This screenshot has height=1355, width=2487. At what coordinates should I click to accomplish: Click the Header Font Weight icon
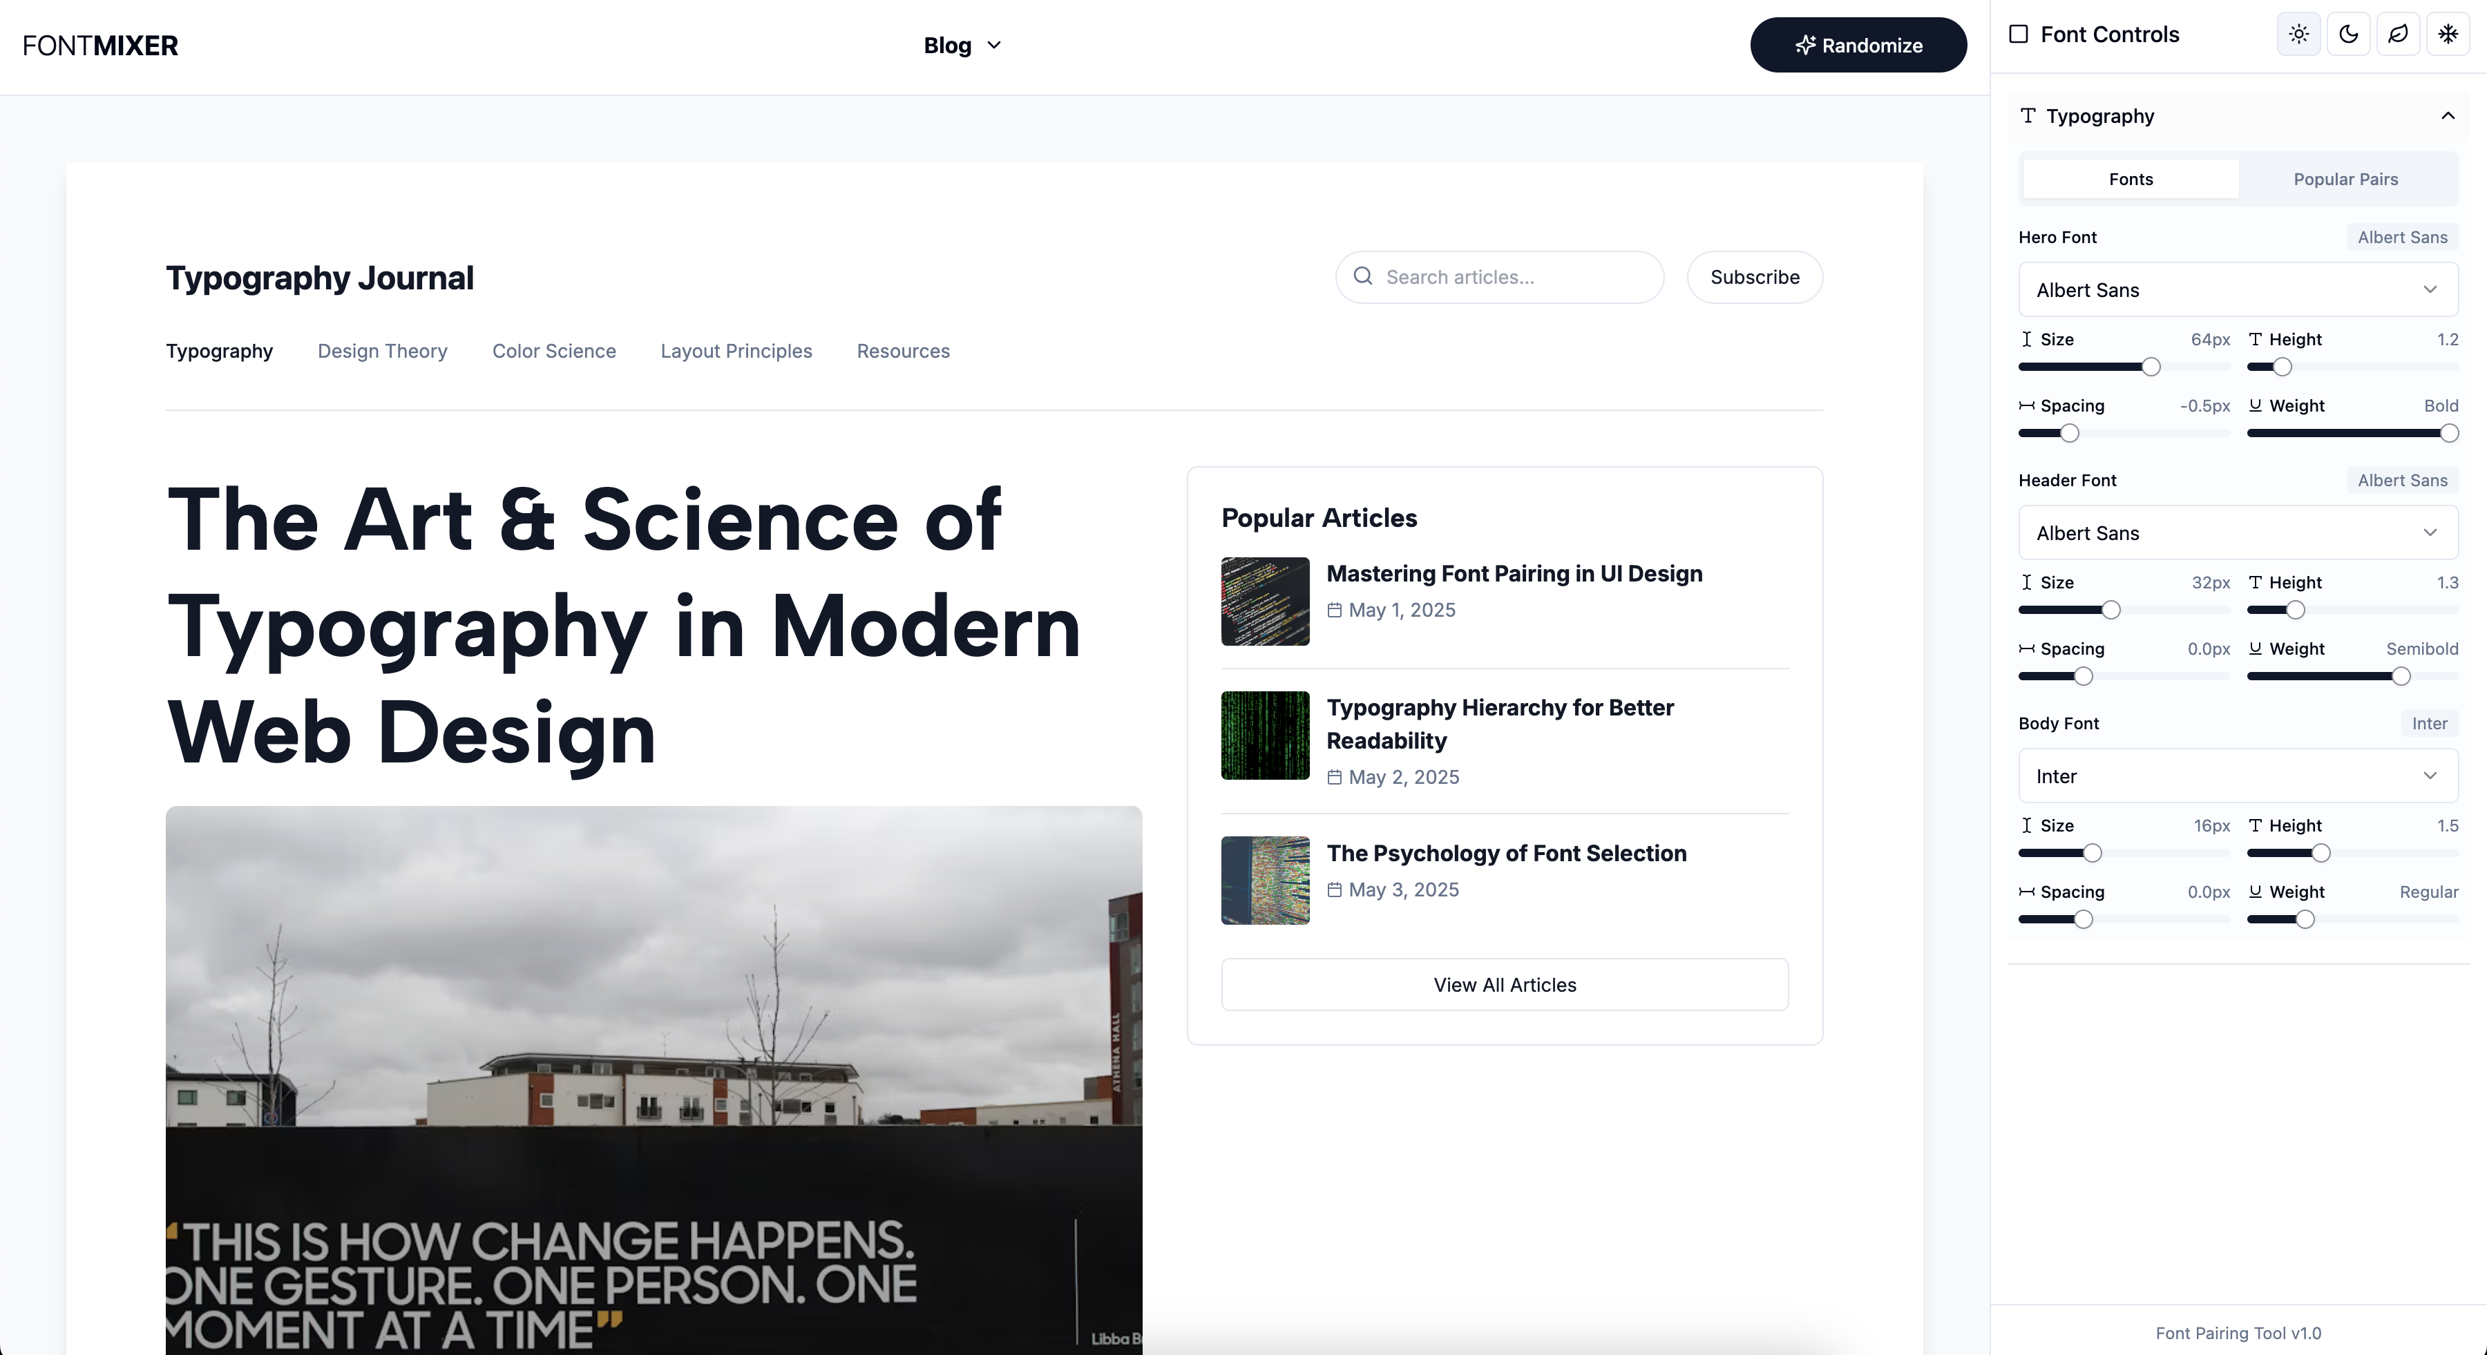(x=2256, y=649)
